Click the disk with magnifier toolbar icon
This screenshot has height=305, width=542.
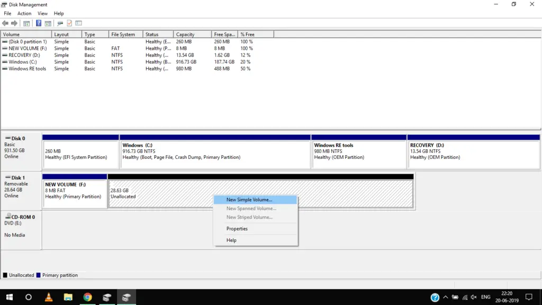tap(60, 23)
